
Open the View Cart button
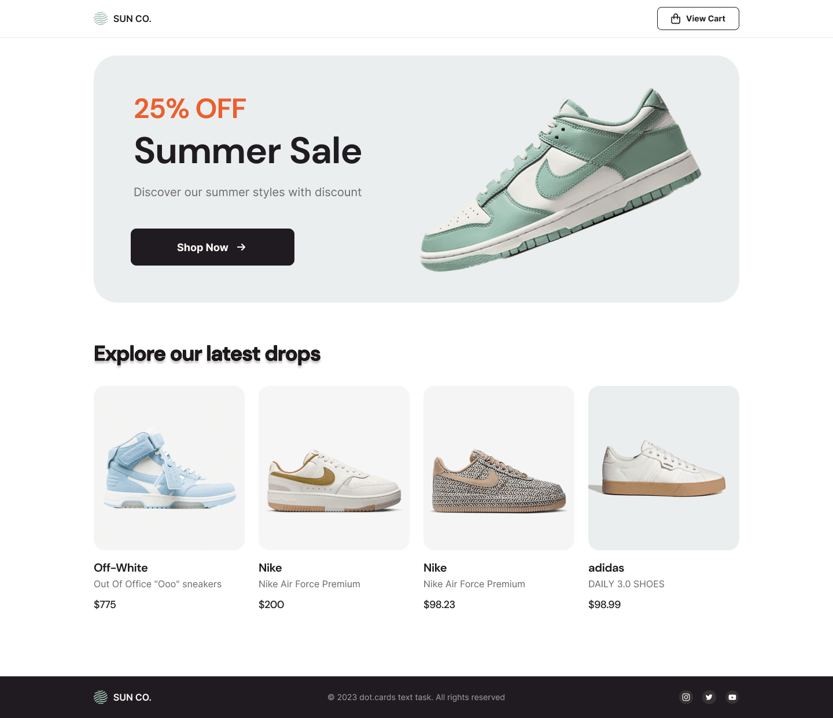click(698, 19)
